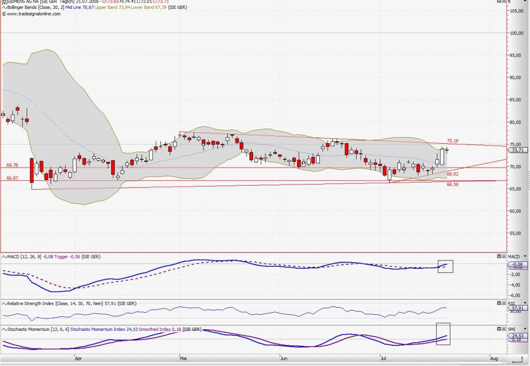
Task: Select the 'Stochastic Momentum [12, 6, 6]' label
Action: coord(38,329)
